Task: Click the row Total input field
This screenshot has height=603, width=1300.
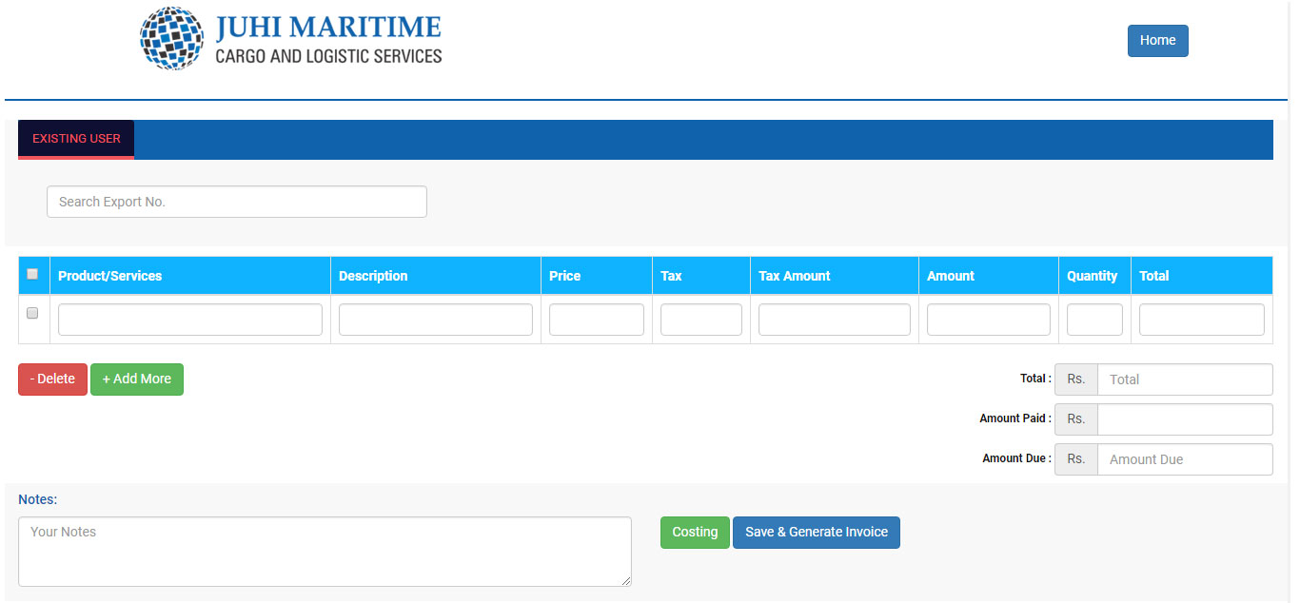Action: point(1201,320)
